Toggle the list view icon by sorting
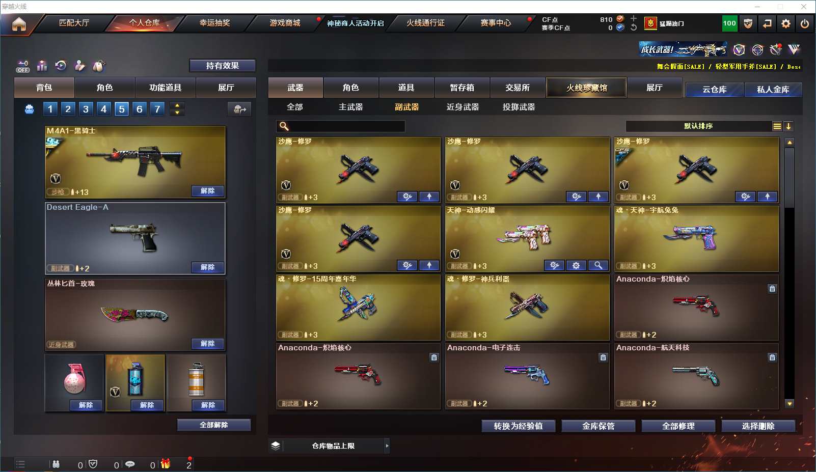Image resolution: width=816 pixels, height=472 pixels. (x=777, y=126)
